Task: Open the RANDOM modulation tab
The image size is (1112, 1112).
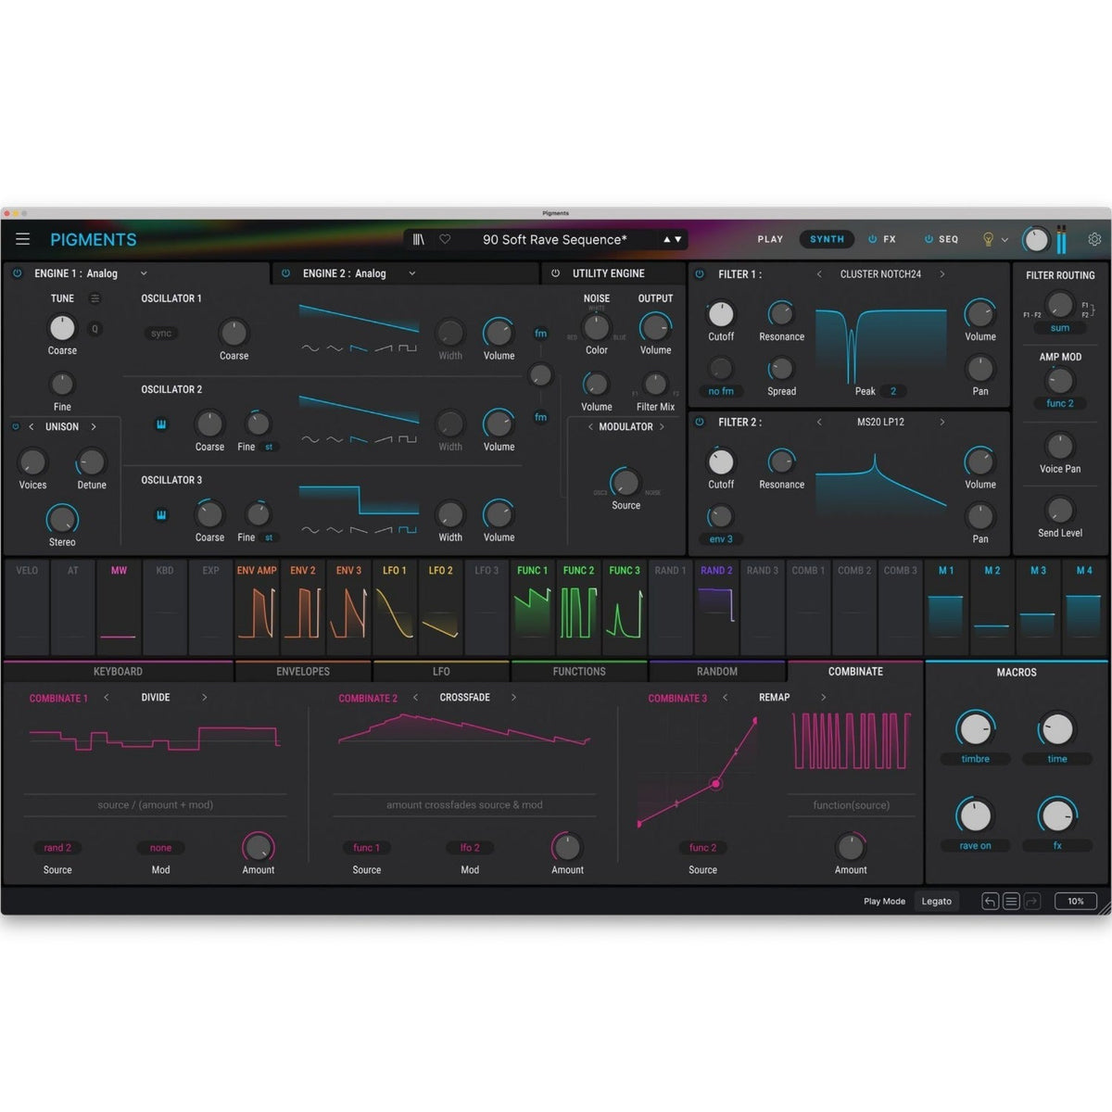Action: [x=717, y=672]
